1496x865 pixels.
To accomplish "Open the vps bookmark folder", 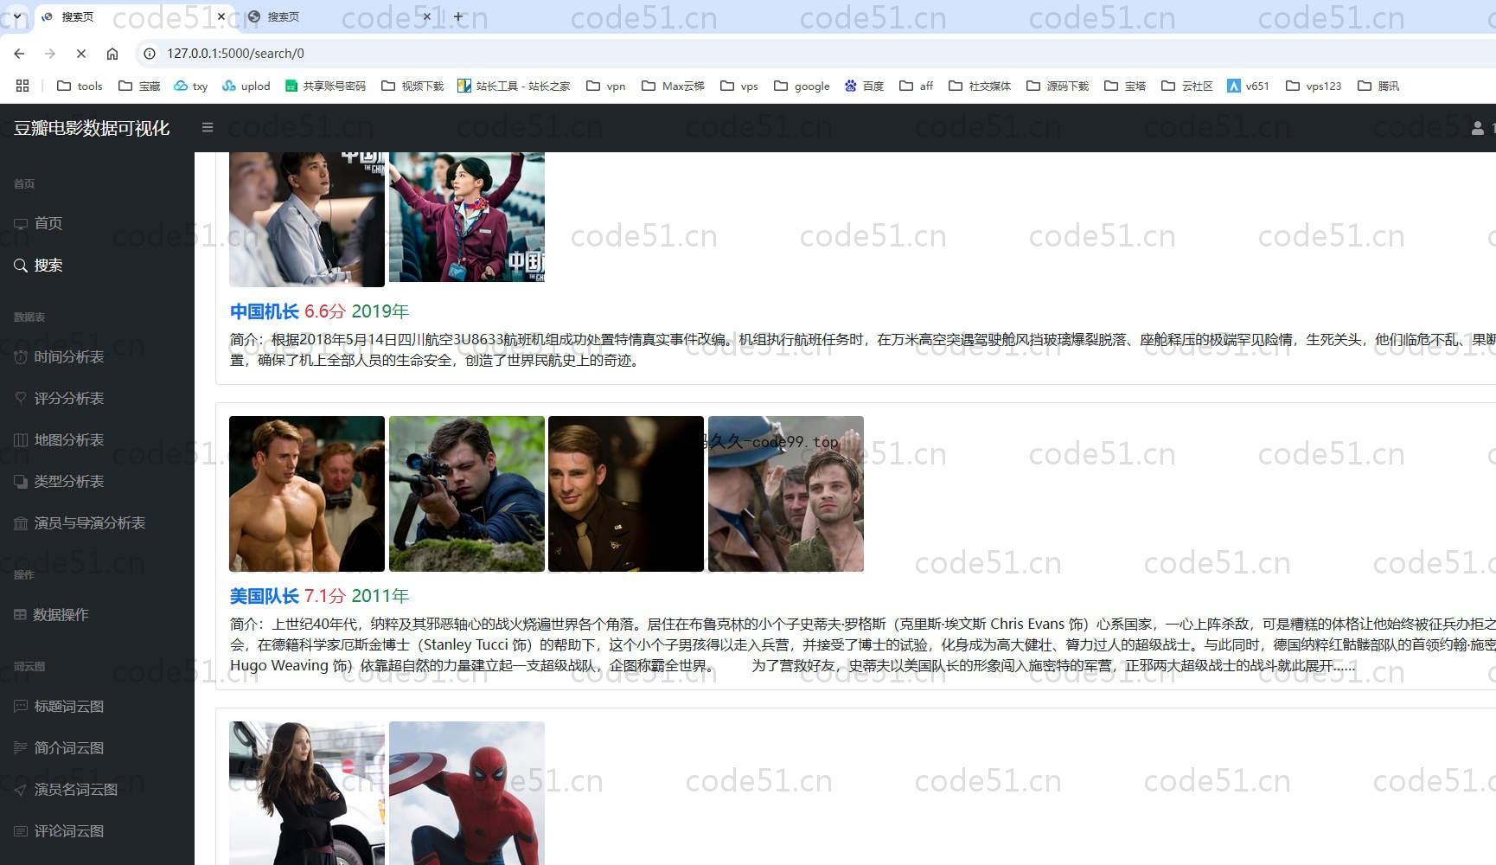I will 739,86.
